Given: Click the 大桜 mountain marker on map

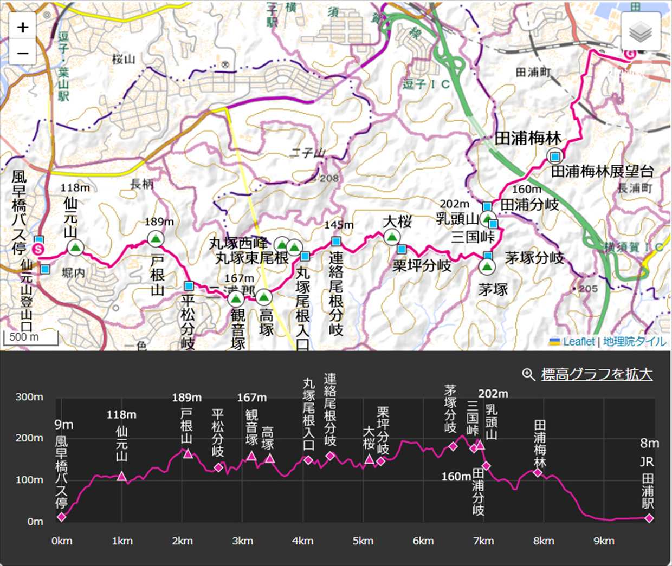Looking at the screenshot, I should [x=391, y=237].
